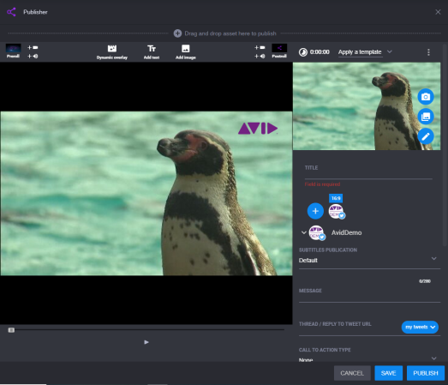The width and height of the screenshot is (448, 385).
Task: Open the Subtitles Publication dropdown
Action: click(x=369, y=260)
